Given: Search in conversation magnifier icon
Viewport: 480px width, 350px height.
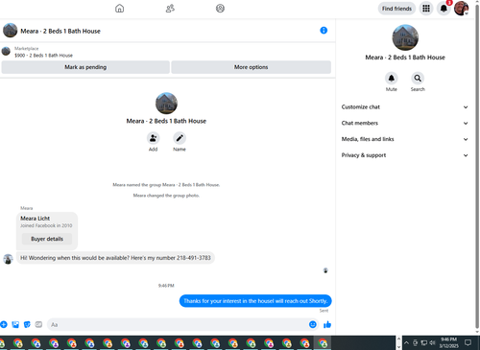Looking at the screenshot, I should [x=418, y=79].
